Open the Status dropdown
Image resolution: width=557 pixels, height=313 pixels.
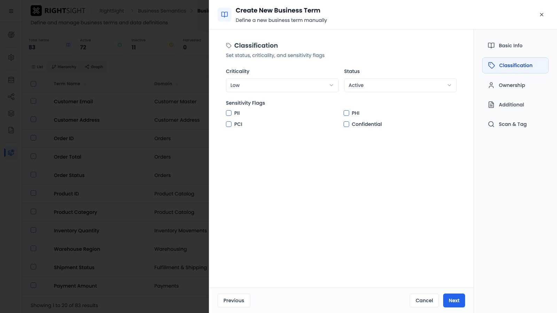coord(400,85)
